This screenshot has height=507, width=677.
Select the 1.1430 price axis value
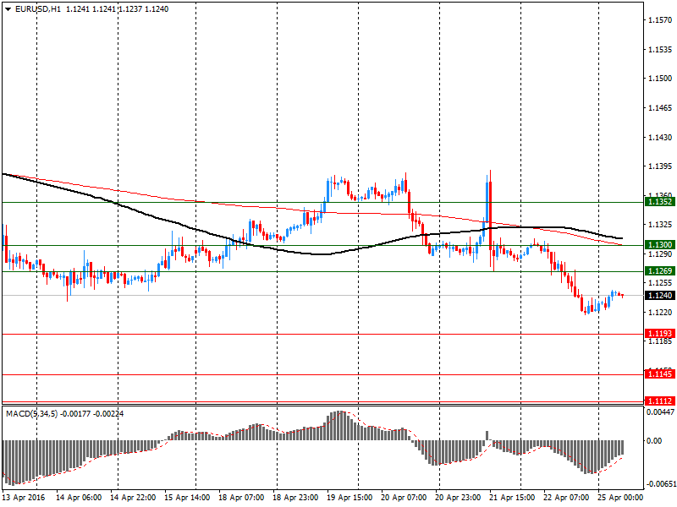660,137
